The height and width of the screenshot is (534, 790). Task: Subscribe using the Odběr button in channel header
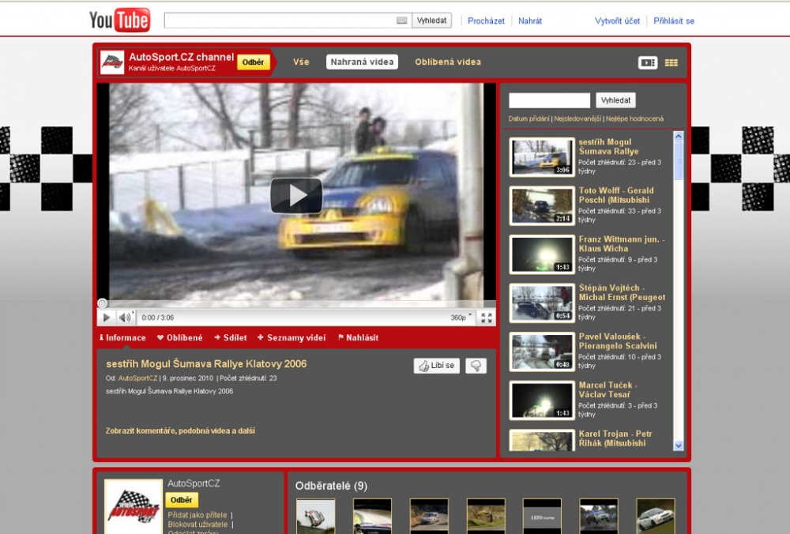tap(253, 62)
